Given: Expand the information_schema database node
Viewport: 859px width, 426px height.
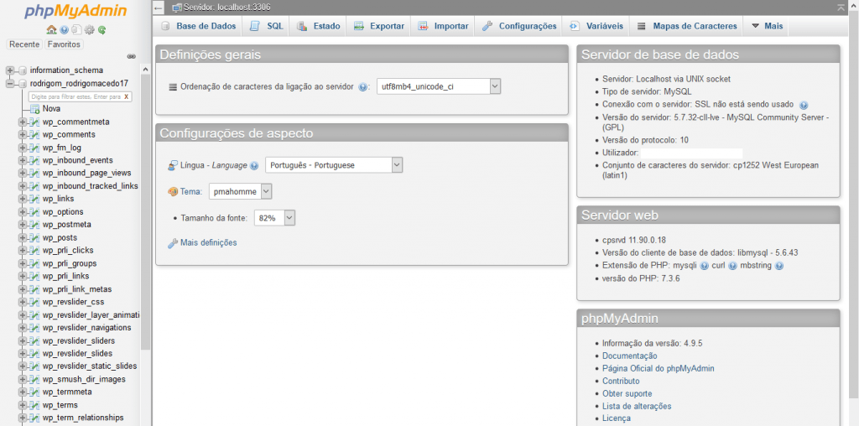Looking at the screenshot, I should [x=10, y=70].
